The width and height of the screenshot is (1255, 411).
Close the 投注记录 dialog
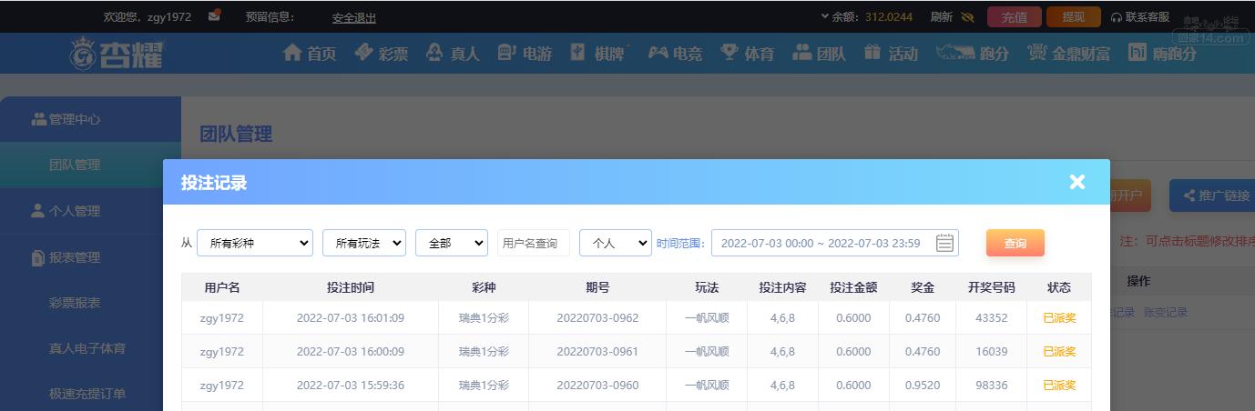click(x=1077, y=182)
